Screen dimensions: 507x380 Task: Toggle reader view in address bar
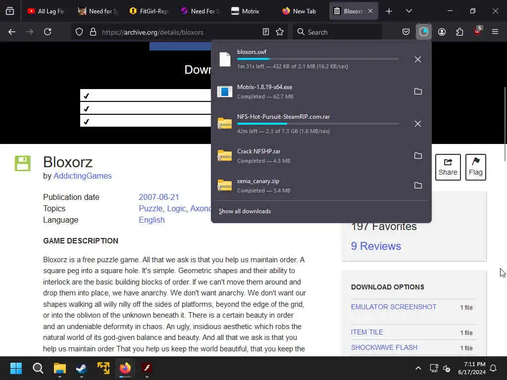pos(266,32)
